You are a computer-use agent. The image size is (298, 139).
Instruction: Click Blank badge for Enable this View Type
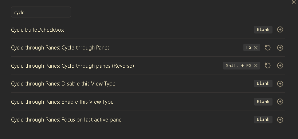click(x=263, y=102)
